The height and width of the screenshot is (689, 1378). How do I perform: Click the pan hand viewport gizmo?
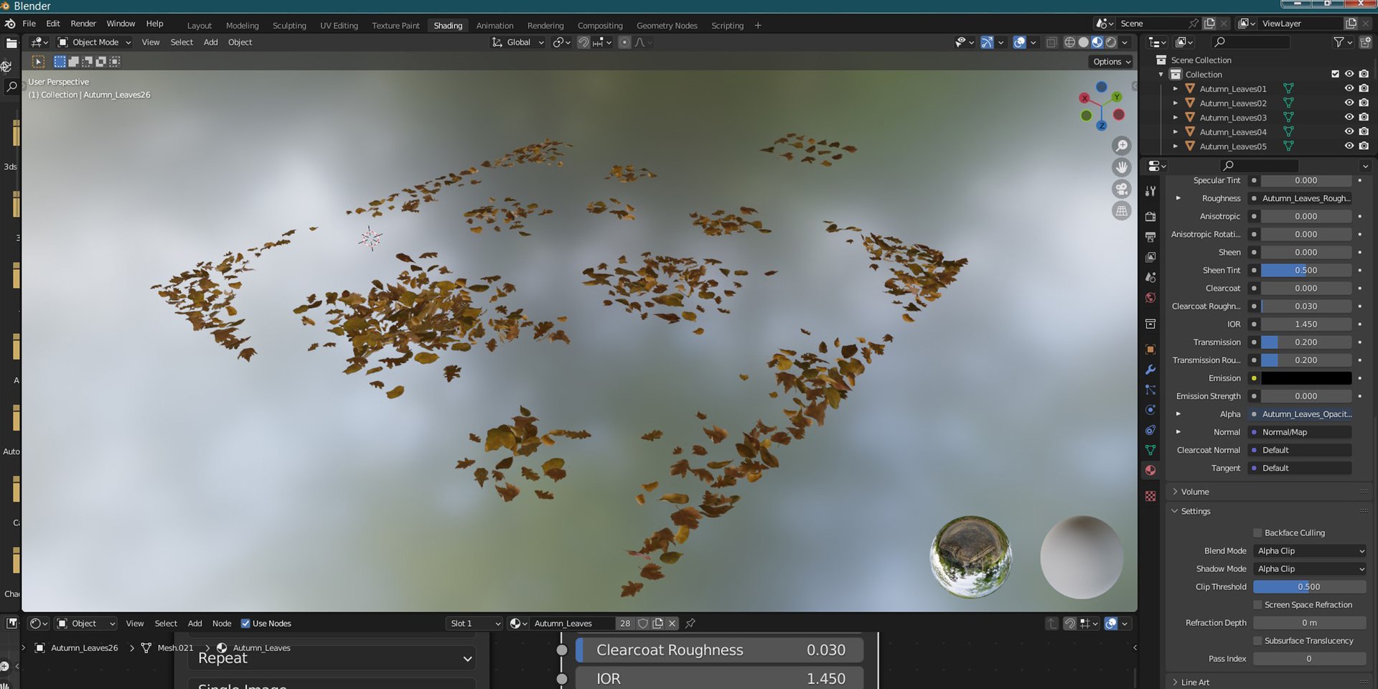(1121, 167)
